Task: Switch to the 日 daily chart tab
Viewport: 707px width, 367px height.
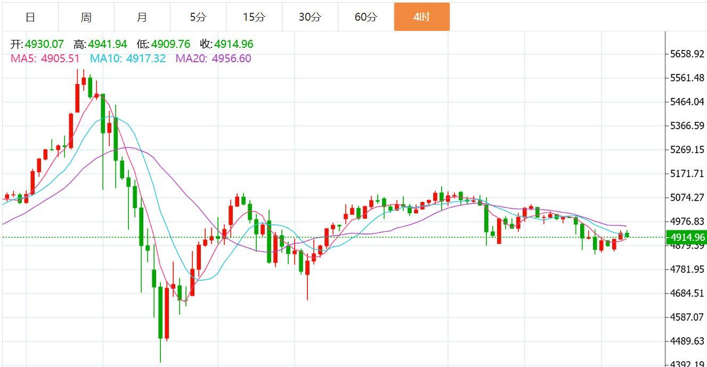Action: coord(30,17)
